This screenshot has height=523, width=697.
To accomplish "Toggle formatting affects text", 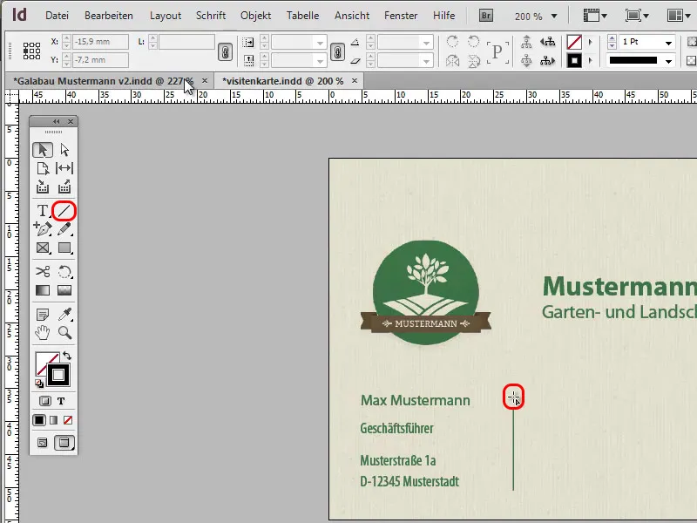I will [61, 401].
